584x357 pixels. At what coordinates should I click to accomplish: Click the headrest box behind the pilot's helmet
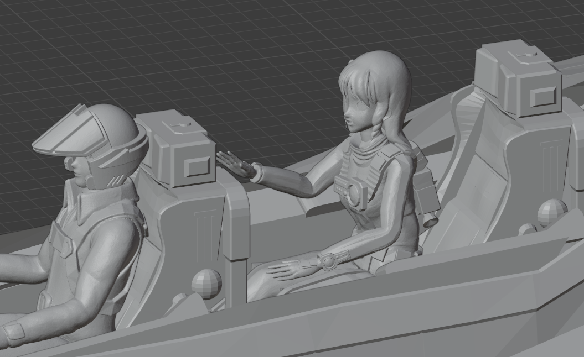tap(175, 149)
